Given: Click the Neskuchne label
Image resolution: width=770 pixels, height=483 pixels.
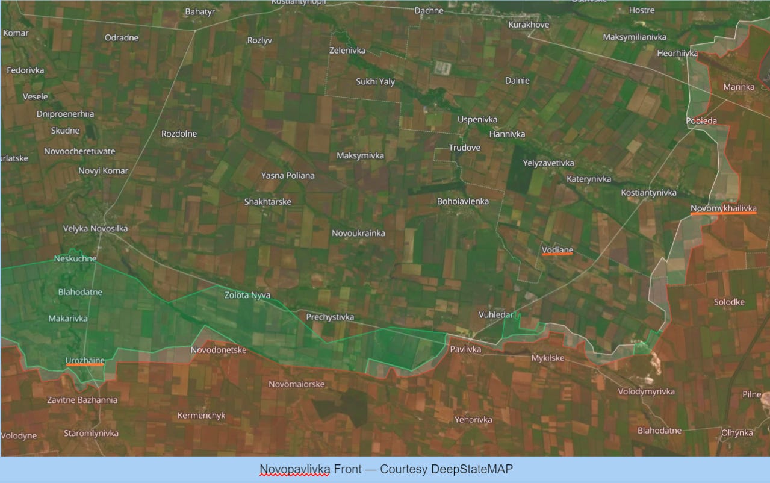Looking at the screenshot, I should pos(75,258).
